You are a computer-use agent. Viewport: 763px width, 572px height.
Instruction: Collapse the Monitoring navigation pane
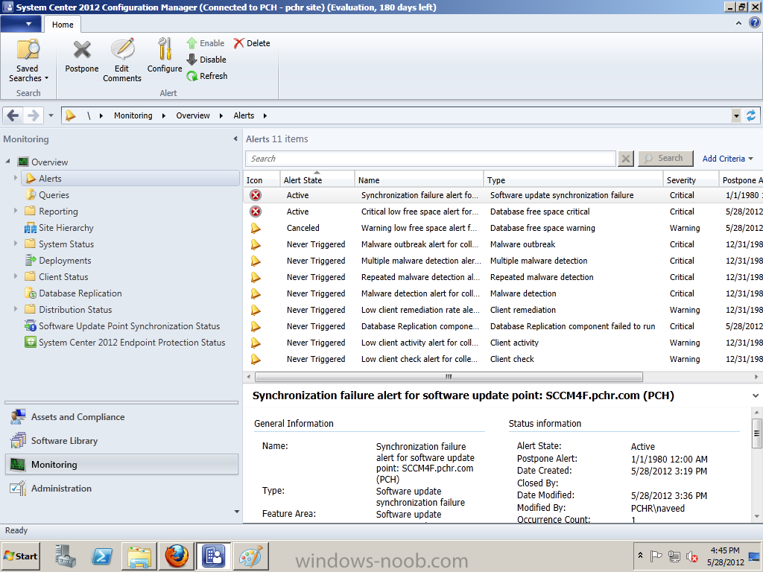point(235,139)
